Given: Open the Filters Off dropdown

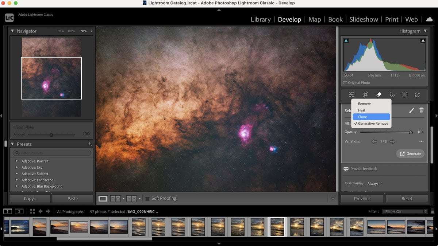Looking at the screenshot, I should (x=404, y=211).
